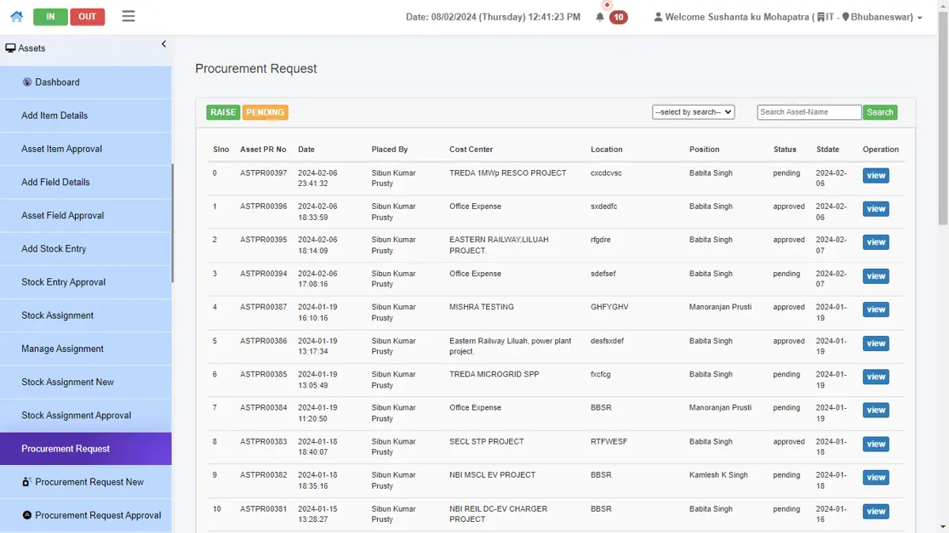Screen dimensions: 949x533
Task: Click the Stdate column header
Action: [x=828, y=149]
